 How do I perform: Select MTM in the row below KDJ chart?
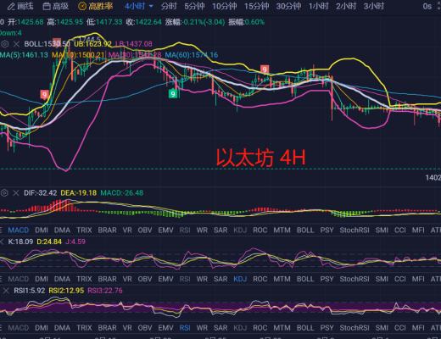coord(282,279)
